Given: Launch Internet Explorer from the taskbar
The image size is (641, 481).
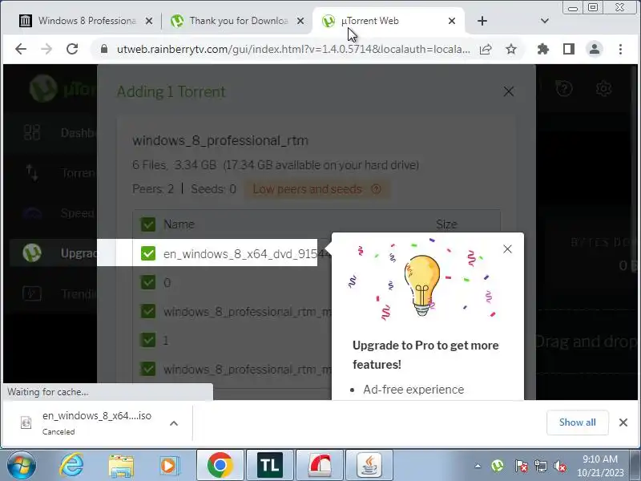Looking at the screenshot, I should point(72,465).
